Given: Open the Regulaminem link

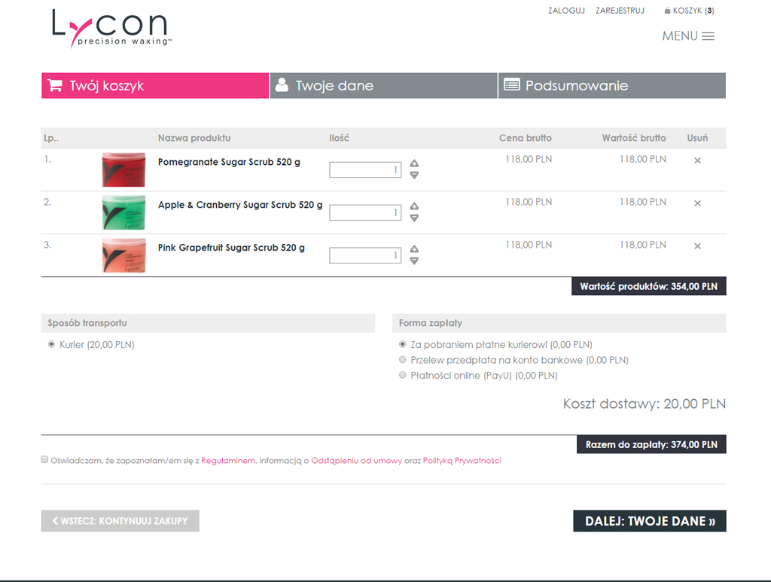Looking at the screenshot, I should pyautogui.click(x=228, y=461).
